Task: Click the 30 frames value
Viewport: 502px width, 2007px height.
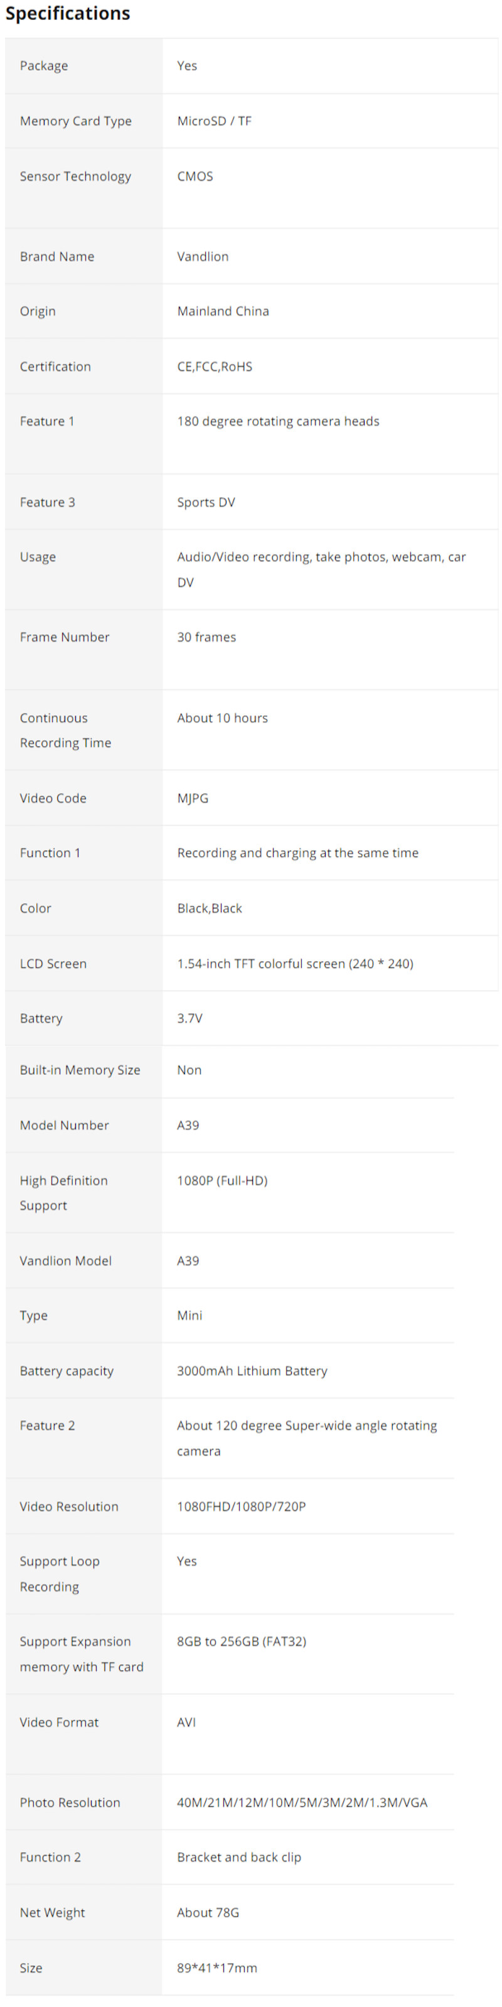Action: tap(206, 637)
